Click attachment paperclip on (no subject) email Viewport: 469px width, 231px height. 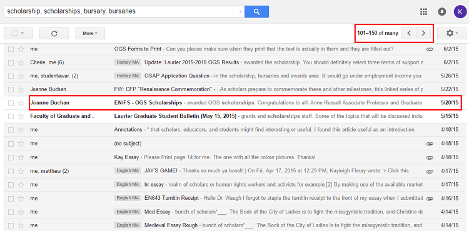[x=430, y=144]
